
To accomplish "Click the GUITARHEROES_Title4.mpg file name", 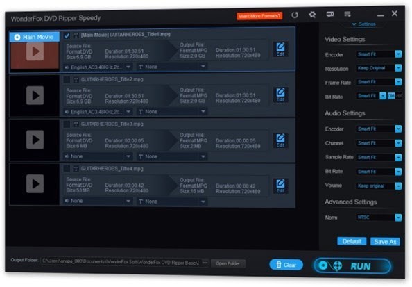I will (x=112, y=169).
